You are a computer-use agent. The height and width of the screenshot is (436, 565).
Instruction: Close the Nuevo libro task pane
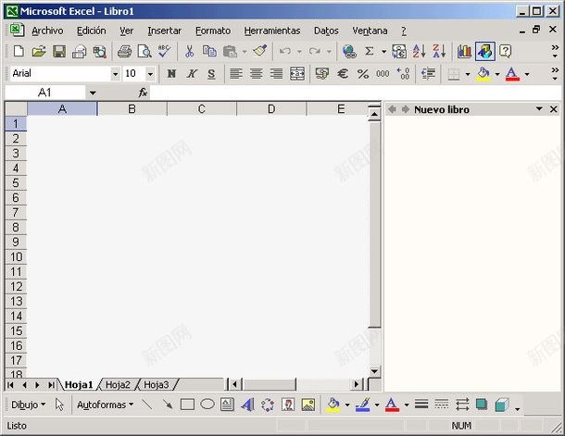click(554, 109)
